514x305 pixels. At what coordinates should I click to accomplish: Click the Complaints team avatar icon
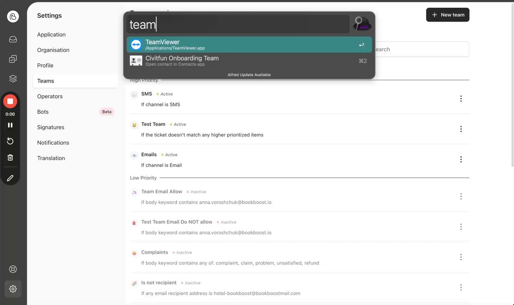coord(134,253)
